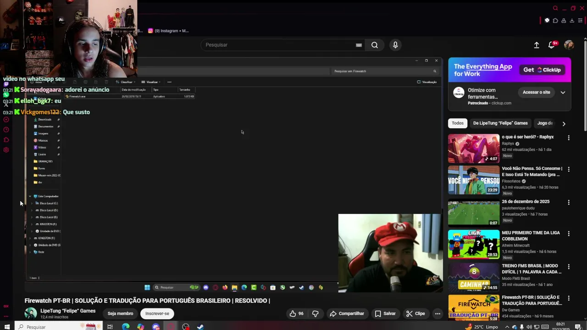Select the 'Todos' filter chip

pyautogui.click(x=458, y=123)
